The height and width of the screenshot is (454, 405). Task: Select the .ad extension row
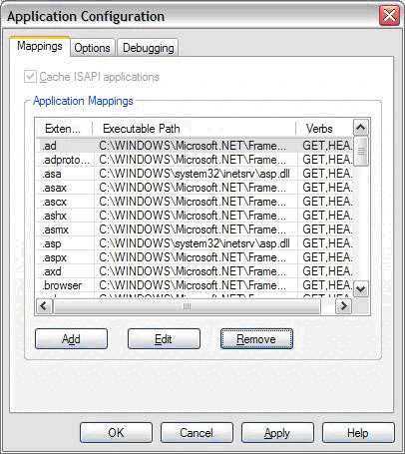coord(195,146)
